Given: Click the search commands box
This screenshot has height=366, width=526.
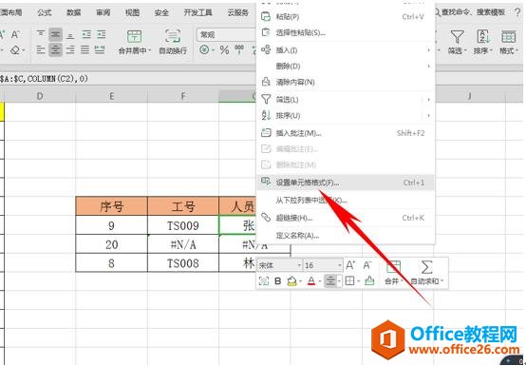Looking at the screenshot, I should pyautogui.click(x=470, y=12).
